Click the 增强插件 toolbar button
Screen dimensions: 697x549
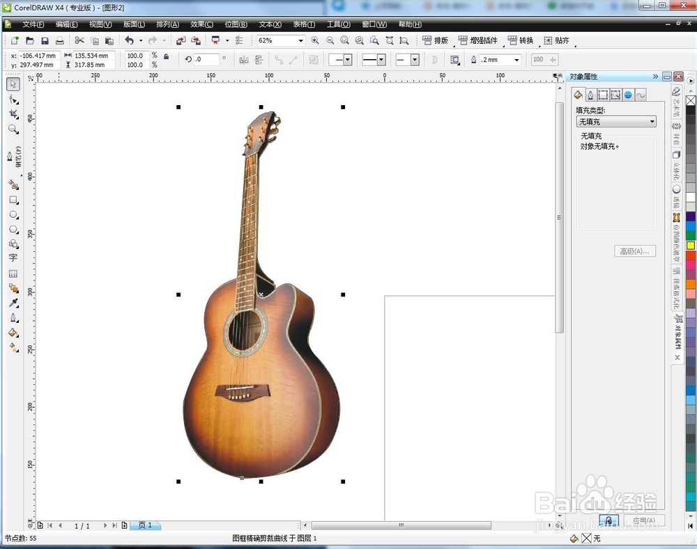(x=478, y=40)
